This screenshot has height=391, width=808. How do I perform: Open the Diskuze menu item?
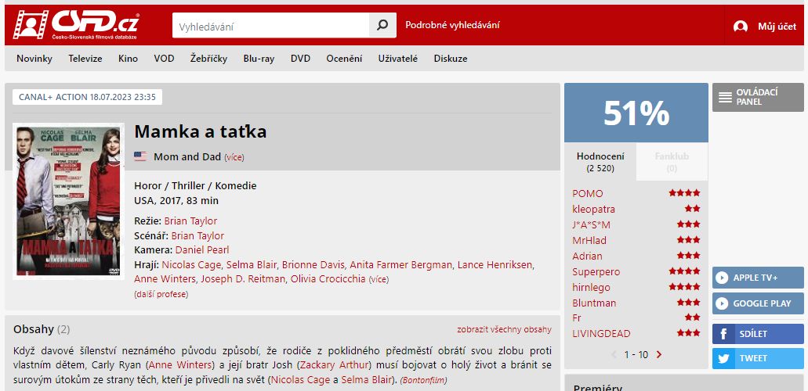pos(451,59)
